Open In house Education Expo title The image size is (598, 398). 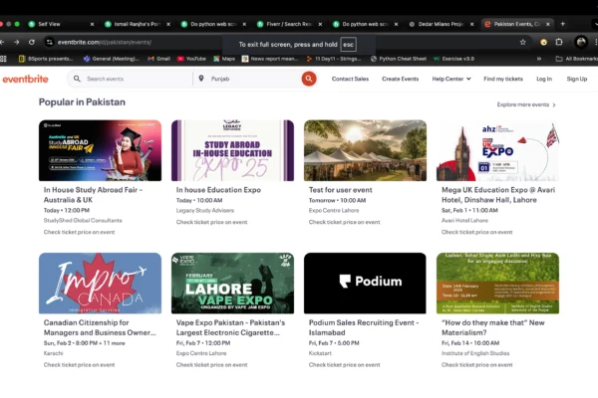tap(218, 190)
